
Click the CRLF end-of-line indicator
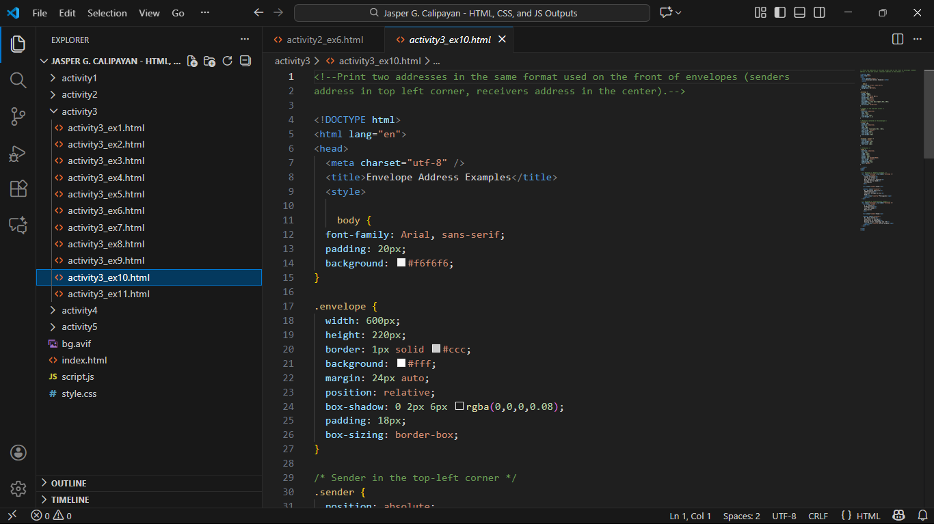(818, 516)
